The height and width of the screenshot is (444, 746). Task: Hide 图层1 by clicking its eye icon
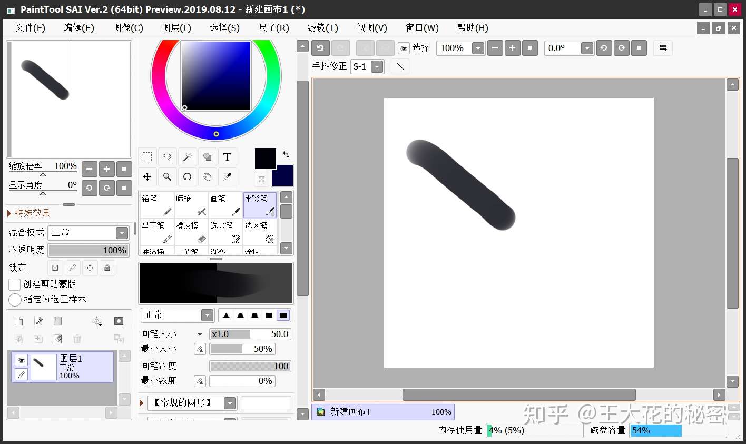(20, 360)
